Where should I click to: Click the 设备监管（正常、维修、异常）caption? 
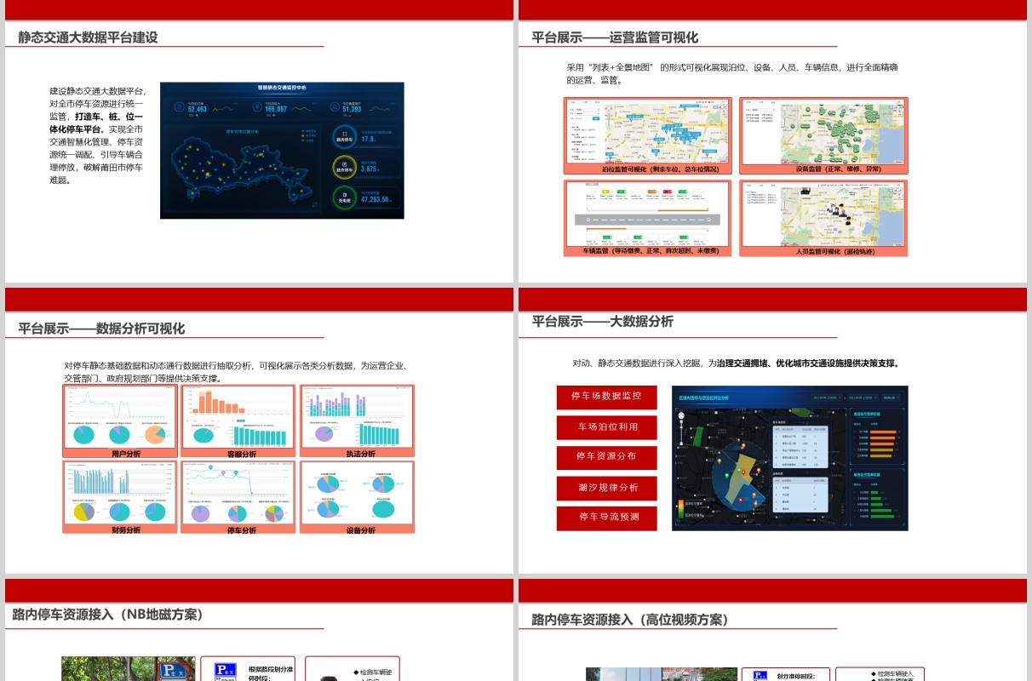point(839,169)
